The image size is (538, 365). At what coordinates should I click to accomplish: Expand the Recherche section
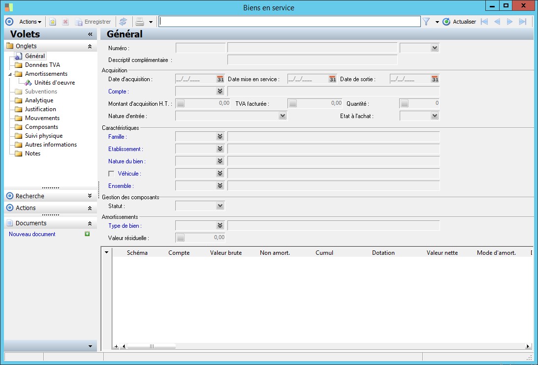[x=90, y=196]
